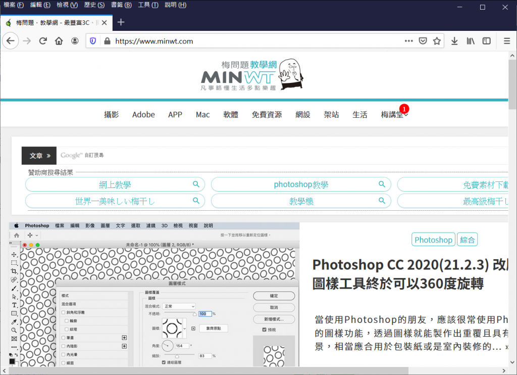Open the Photoshop CC 2020 article title

[410, 273]
